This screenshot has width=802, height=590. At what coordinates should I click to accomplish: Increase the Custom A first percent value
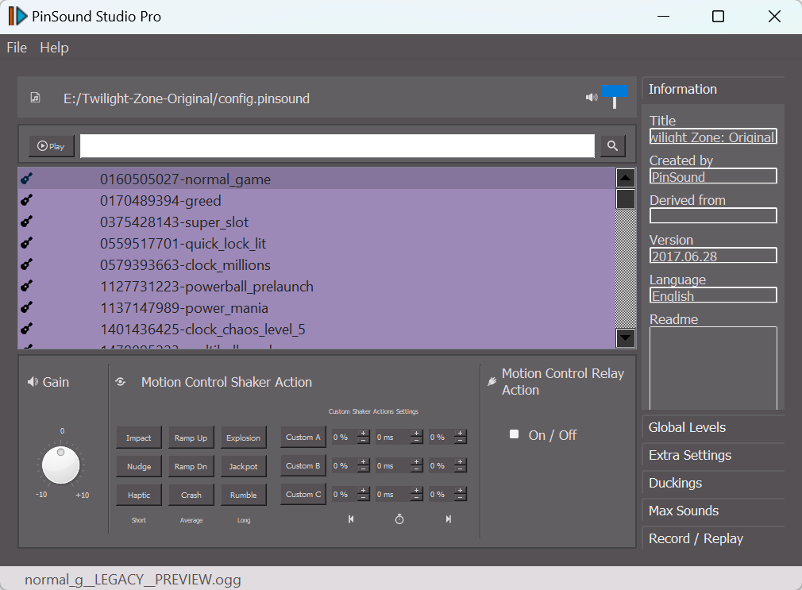coord(363,434)
